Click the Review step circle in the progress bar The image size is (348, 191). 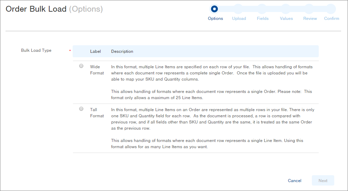[x=309, y=9]
